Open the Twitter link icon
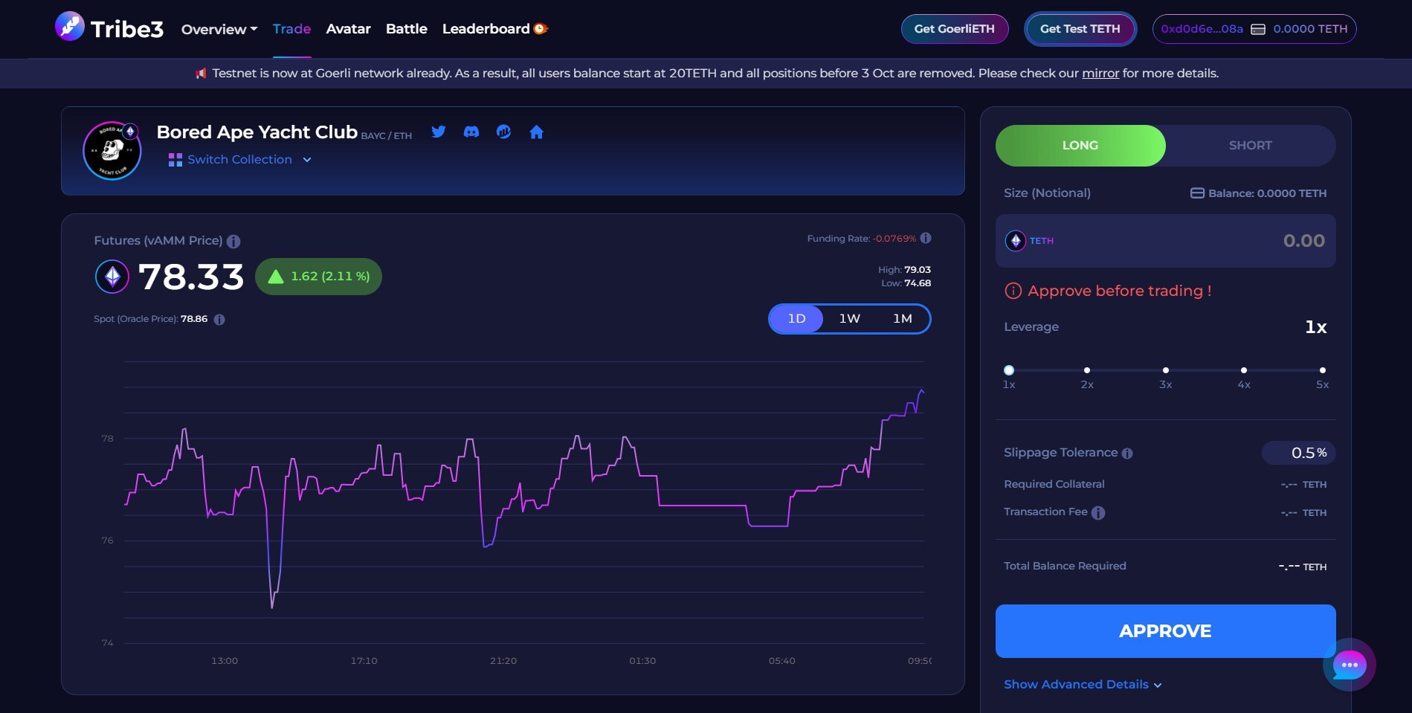This screenshot has height=713, width=1412. pos(439,132)
